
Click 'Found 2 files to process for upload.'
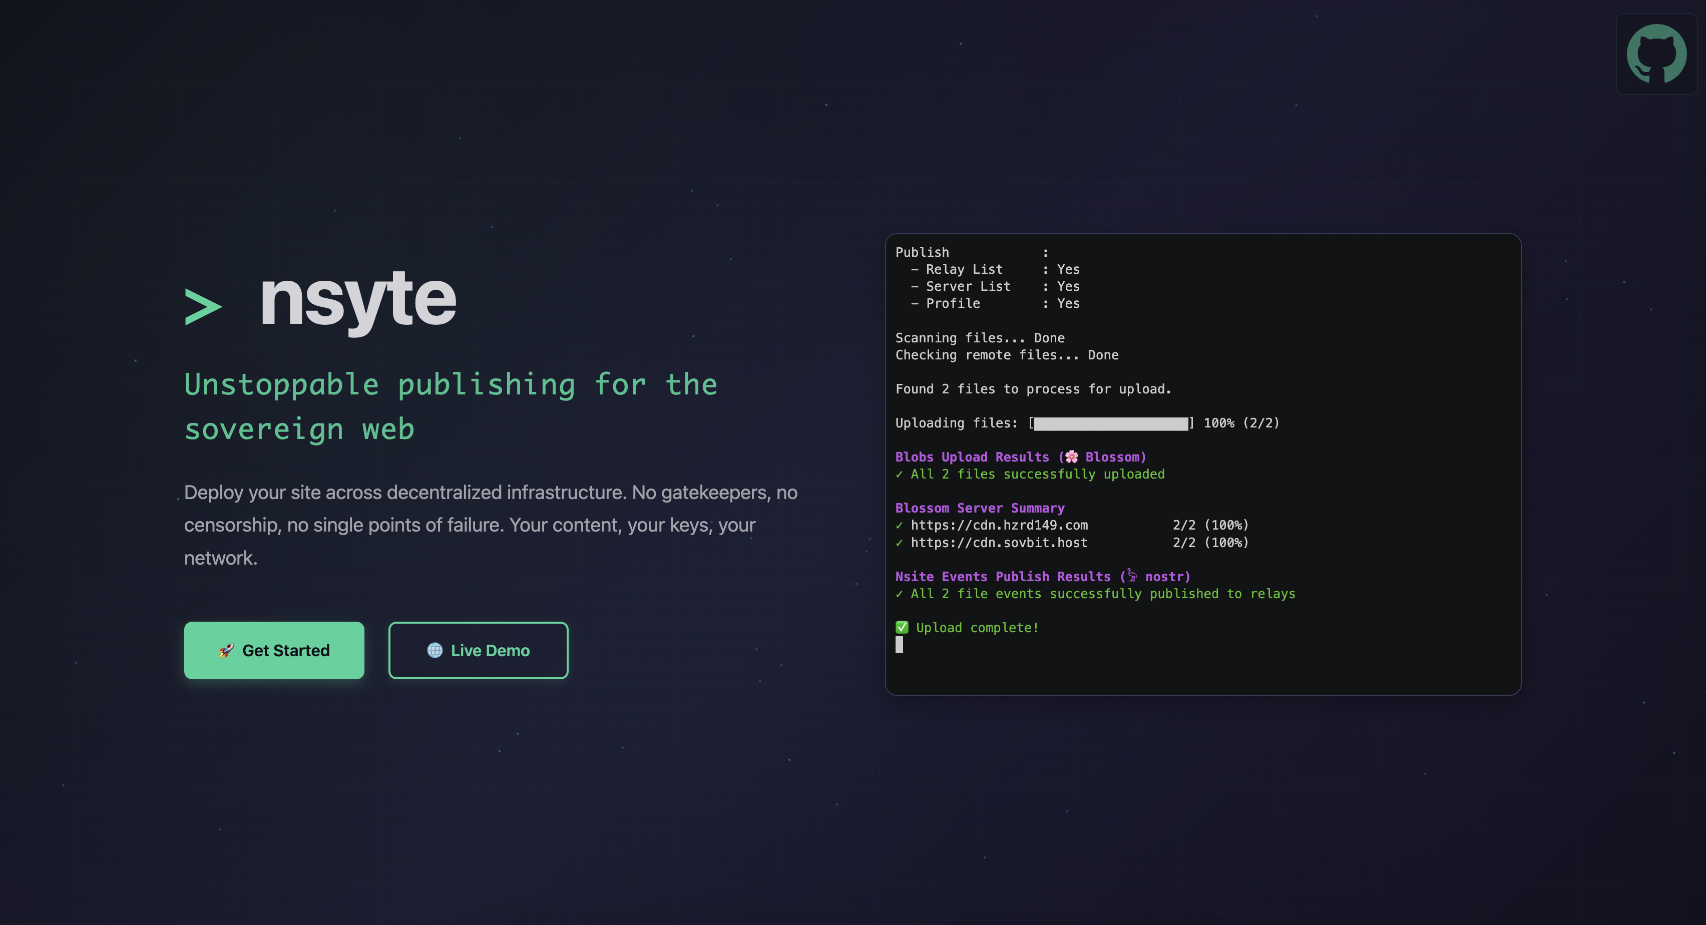pos(1033,389)
